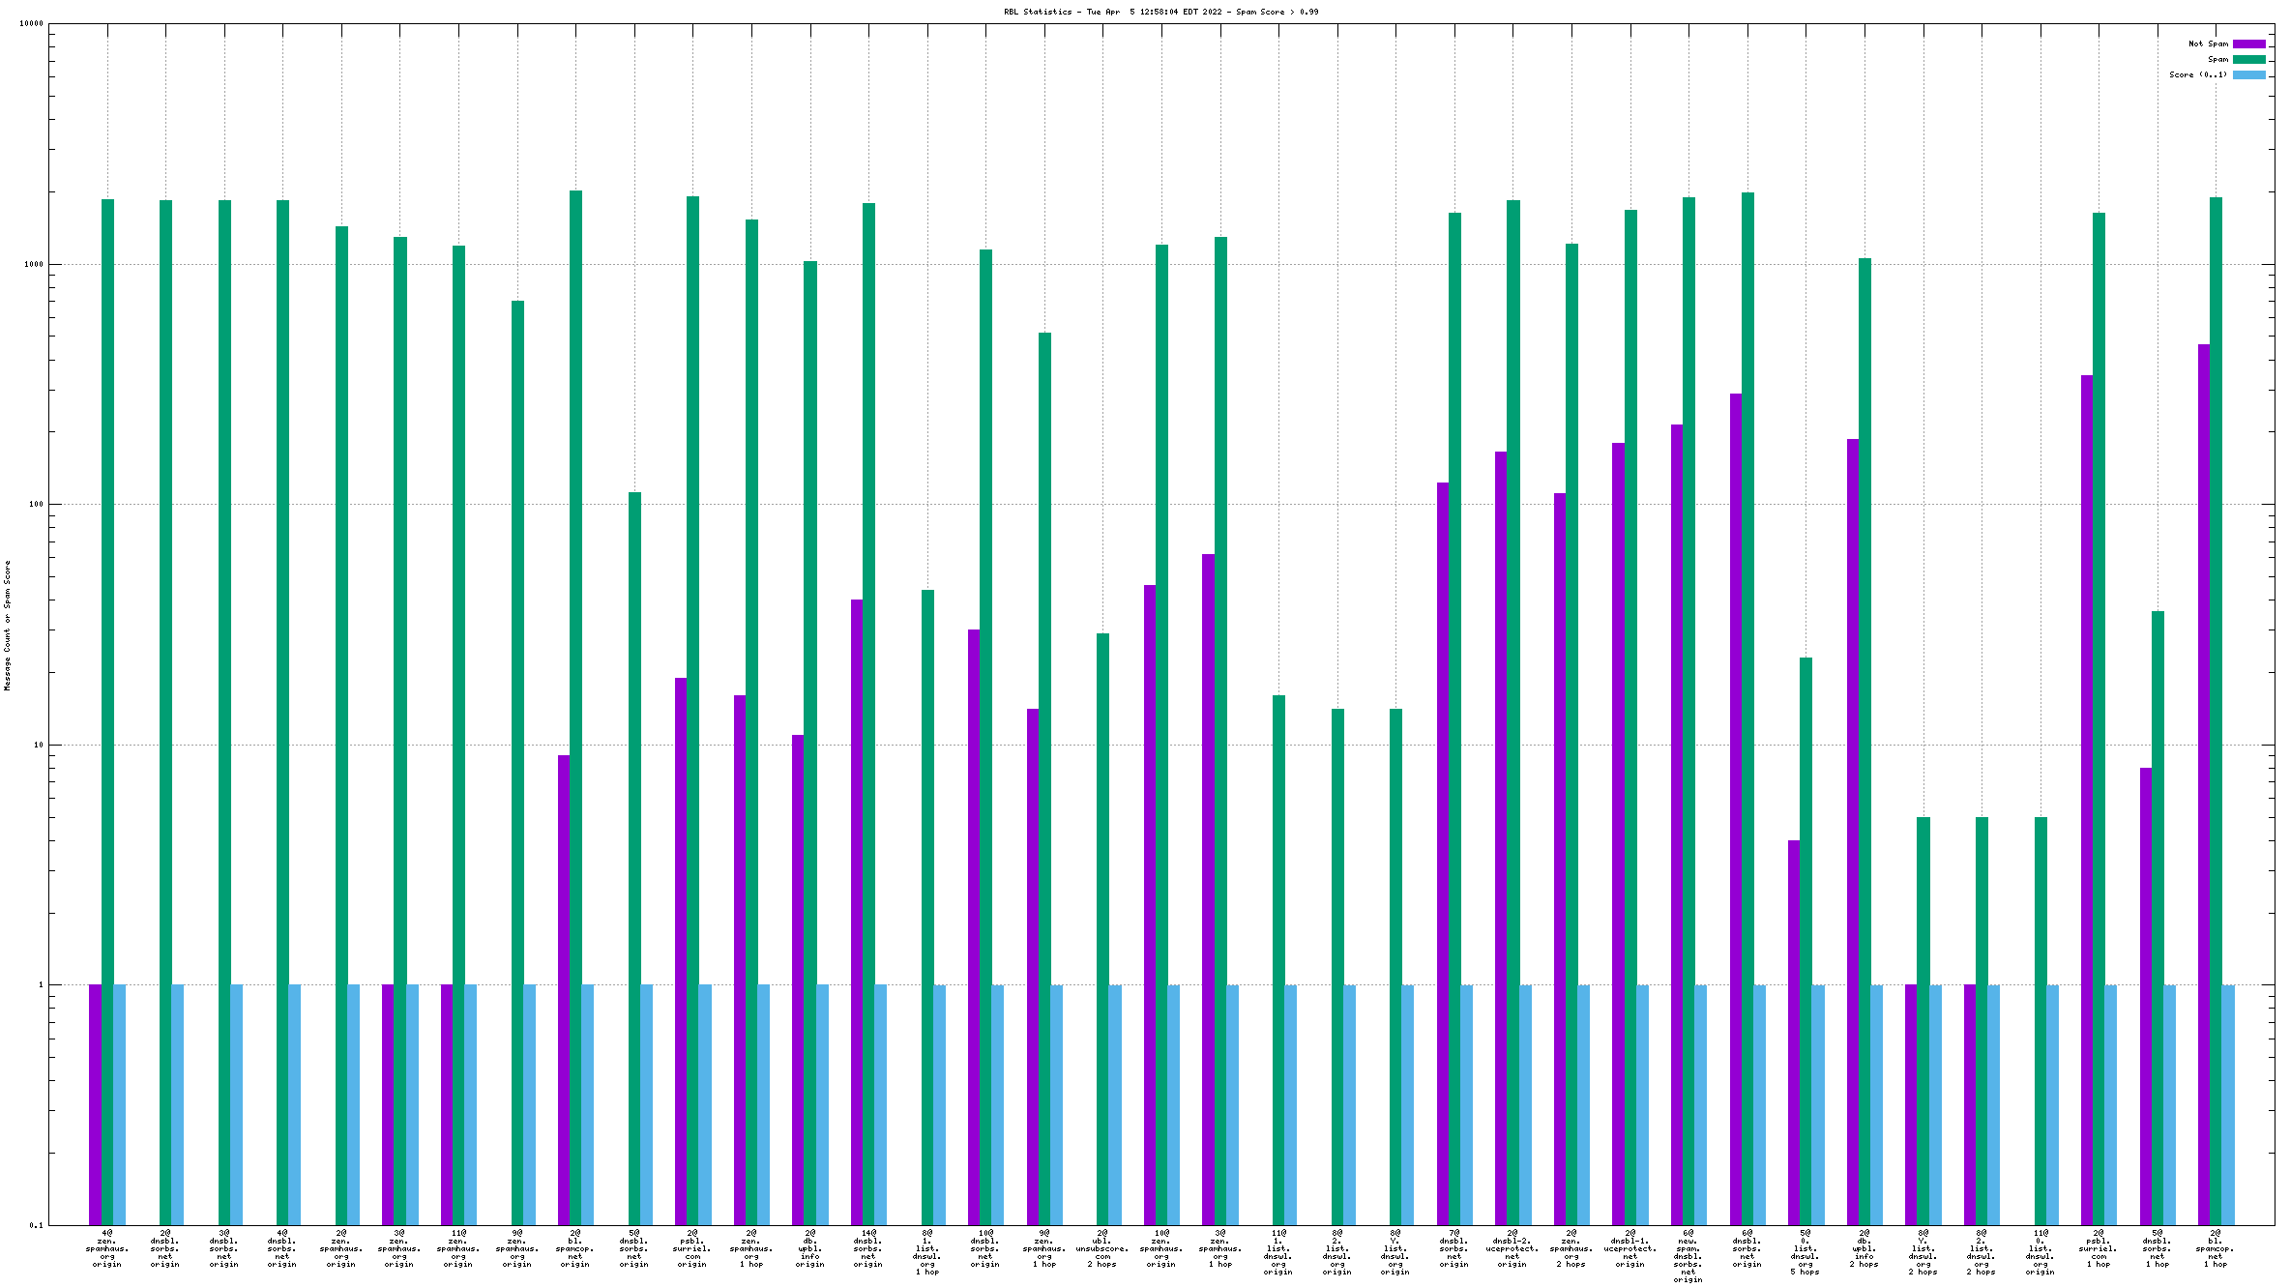Select the 2@ psbl.surriel.com origin label
Screen dimensions: 2290x1288
(692, 1248)
